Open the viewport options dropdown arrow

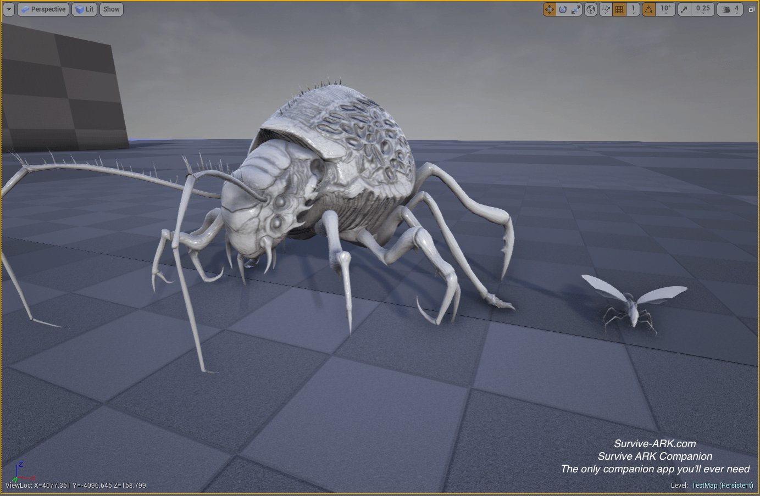[9, 9]
